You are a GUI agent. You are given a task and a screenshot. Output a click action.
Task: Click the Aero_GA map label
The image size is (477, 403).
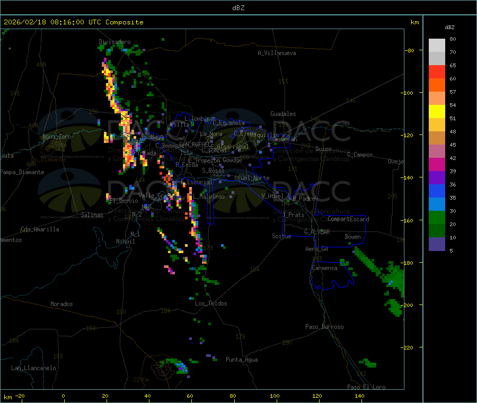[316, 249]
